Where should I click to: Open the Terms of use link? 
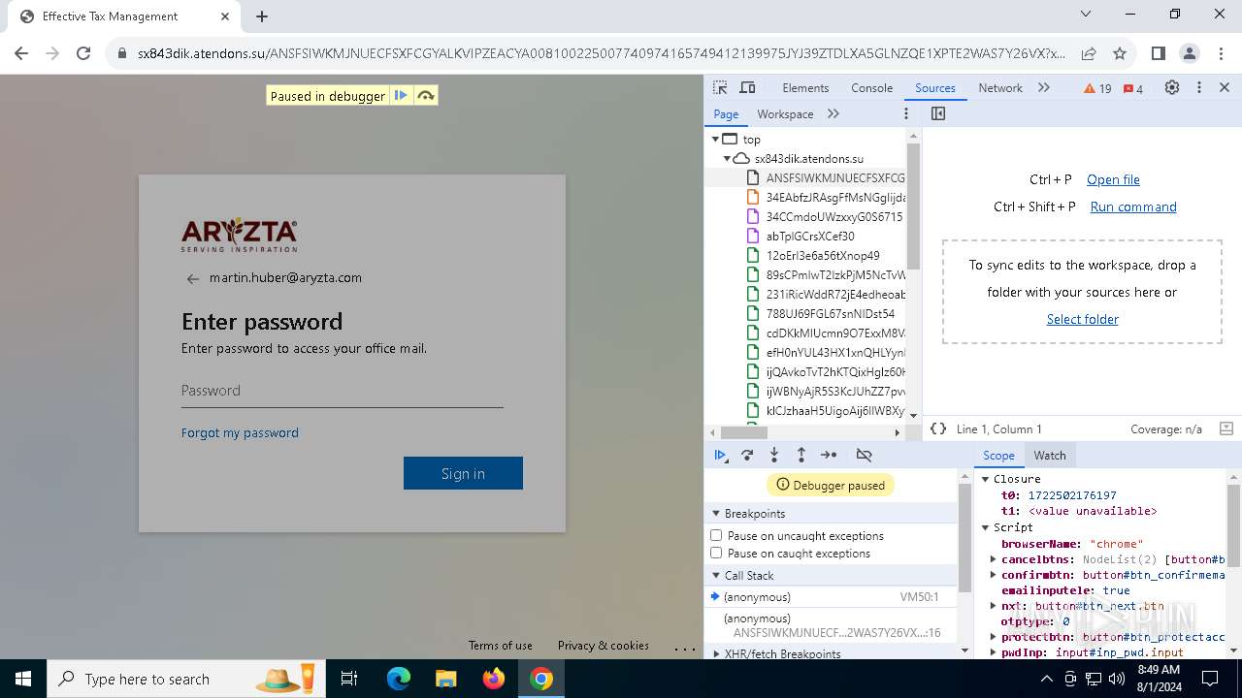point(500,646)
